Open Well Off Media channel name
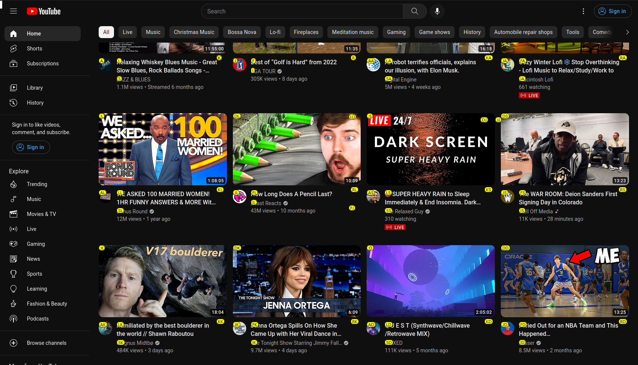The height and width of the screenshot is (365, 638). point(536,211)
